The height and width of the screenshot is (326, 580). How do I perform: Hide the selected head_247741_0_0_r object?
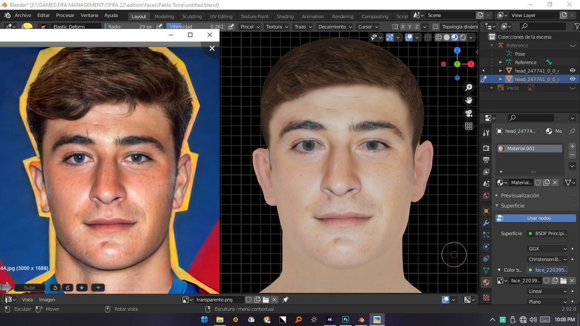pos(572,79)
